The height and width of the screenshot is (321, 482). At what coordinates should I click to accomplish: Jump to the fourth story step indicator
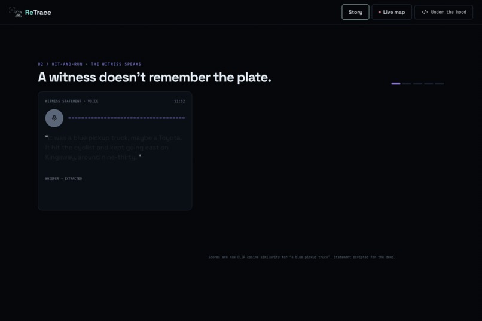(x=429, y=84)
